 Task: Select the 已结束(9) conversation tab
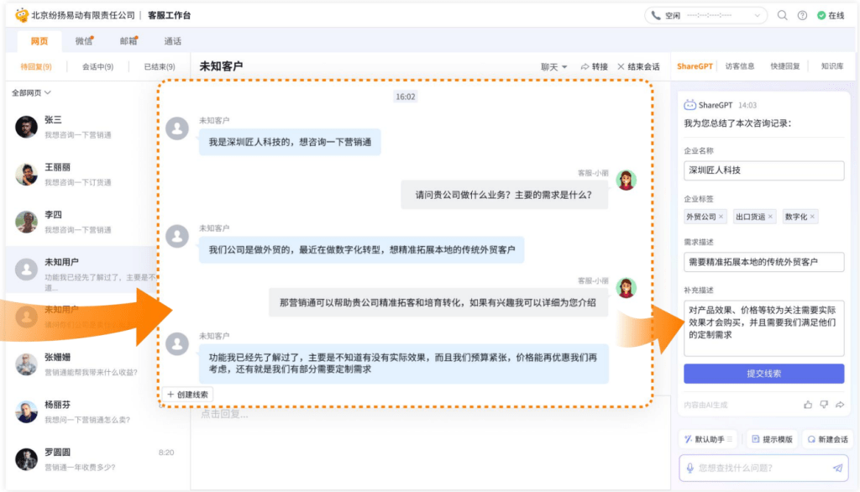click(x=159, y=66)
